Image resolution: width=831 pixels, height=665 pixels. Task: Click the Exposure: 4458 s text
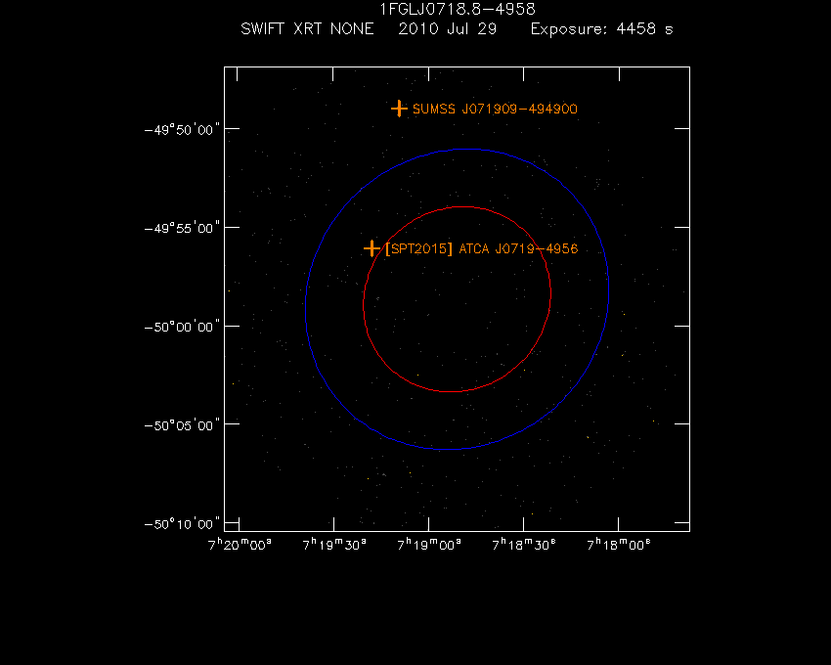[x=602, y=28]
